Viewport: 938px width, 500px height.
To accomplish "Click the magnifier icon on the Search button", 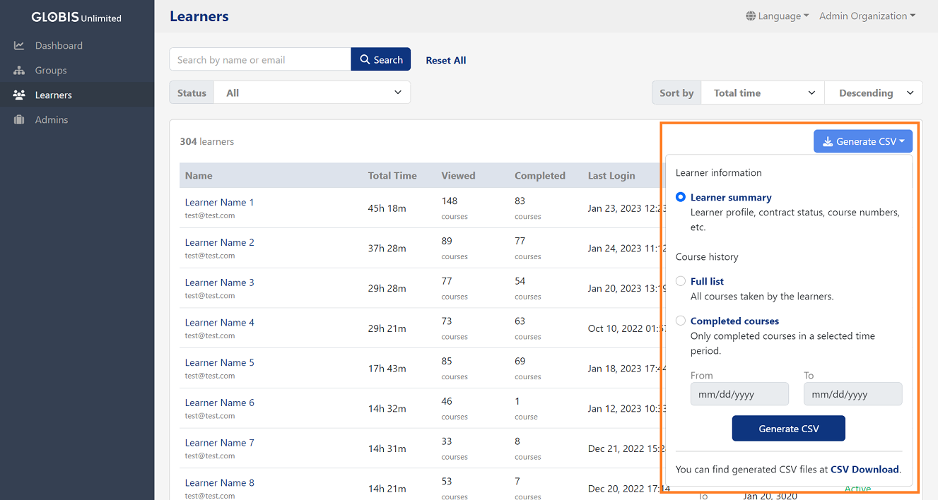I will (x=363, y=59).
